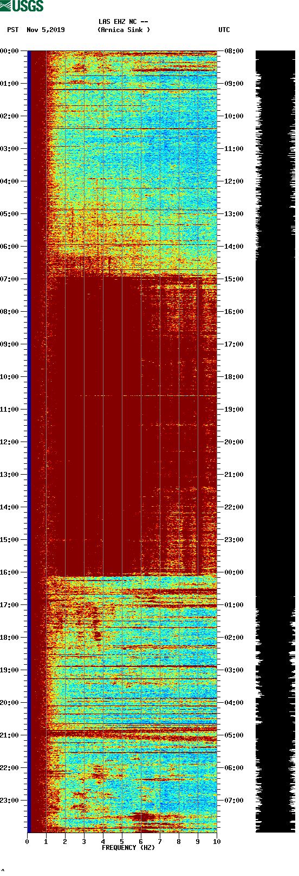299x876 pixels.
Task: Click the PST 16:00 time label on left
Action: tap(9, 572)
